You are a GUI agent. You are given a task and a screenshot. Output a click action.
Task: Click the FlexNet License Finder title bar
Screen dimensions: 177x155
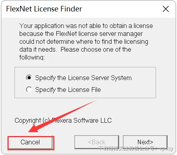[x=82, y=9]
